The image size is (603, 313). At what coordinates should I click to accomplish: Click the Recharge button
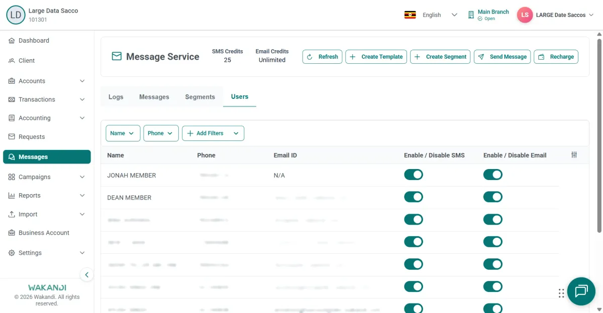coord(556,57)
